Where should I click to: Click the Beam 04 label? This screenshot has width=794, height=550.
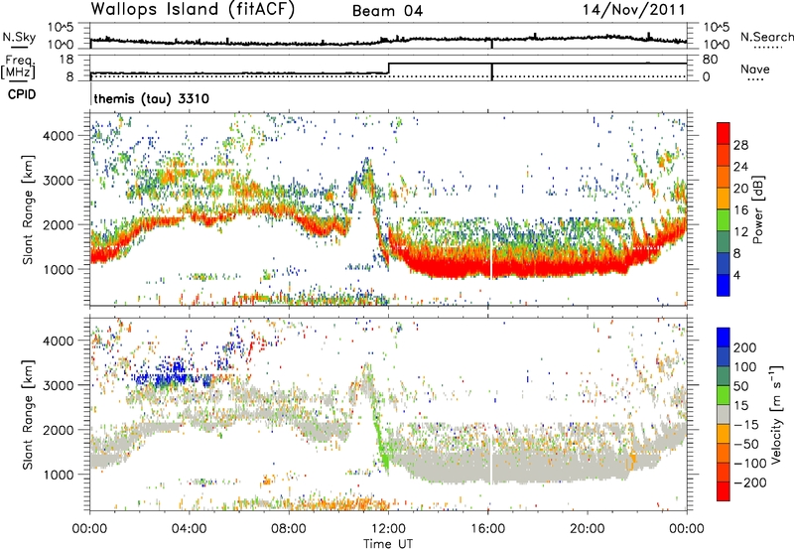pyautogui.click(x=387, y=11)
